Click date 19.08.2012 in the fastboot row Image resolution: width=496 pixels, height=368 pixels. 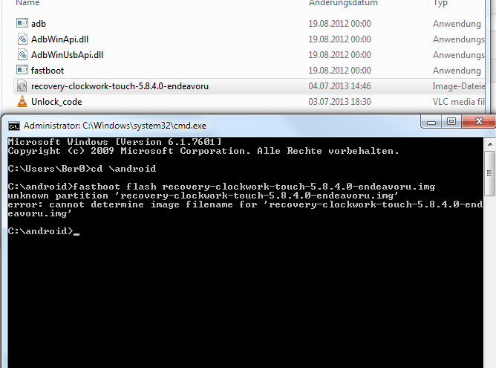click(339, 71)
